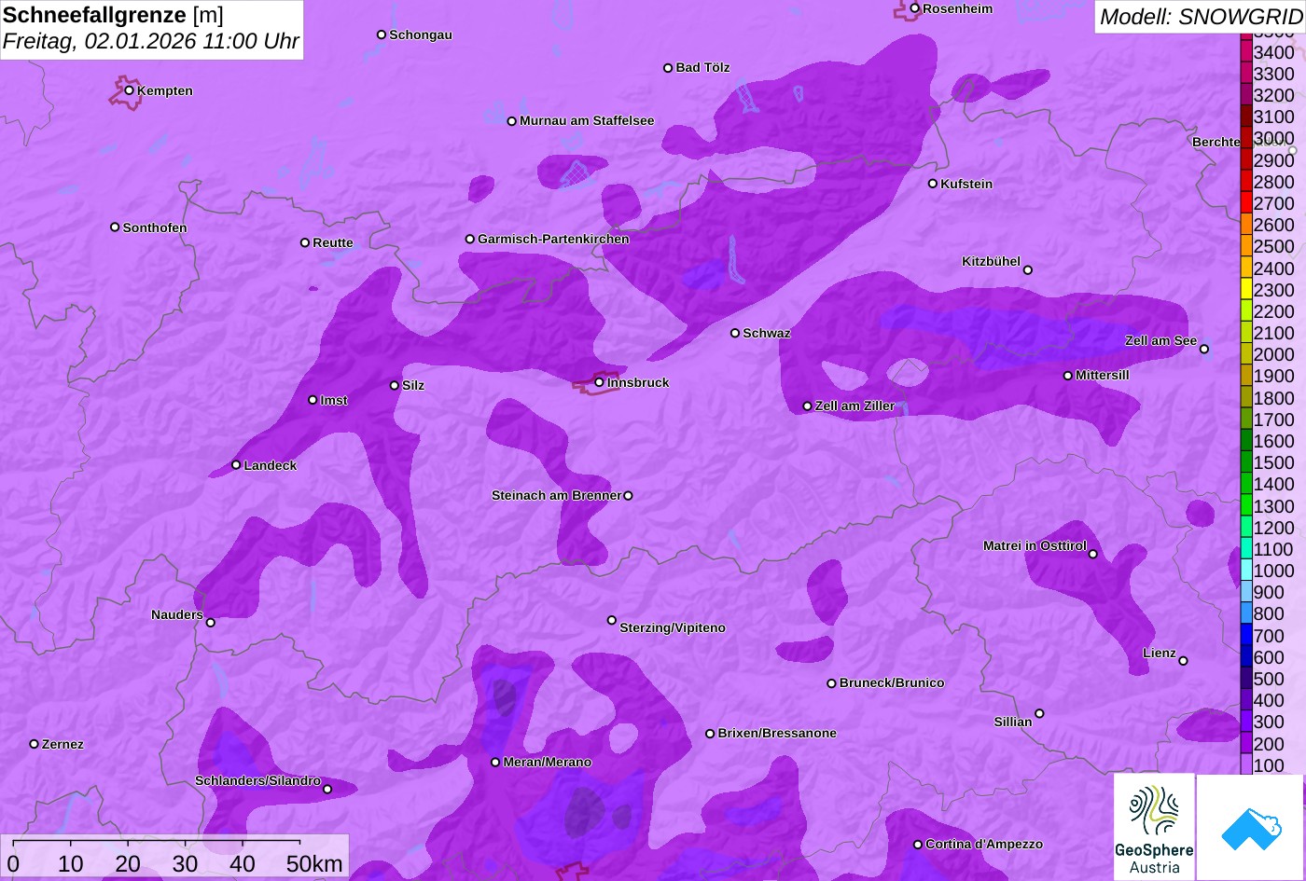The image size is (1306, 881).
Task: Click the 'Silz' town label
Action: tap(413, 386)
